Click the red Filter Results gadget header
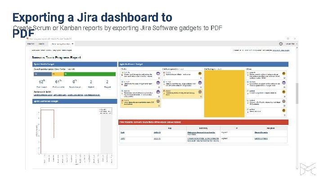 (203, 122)
